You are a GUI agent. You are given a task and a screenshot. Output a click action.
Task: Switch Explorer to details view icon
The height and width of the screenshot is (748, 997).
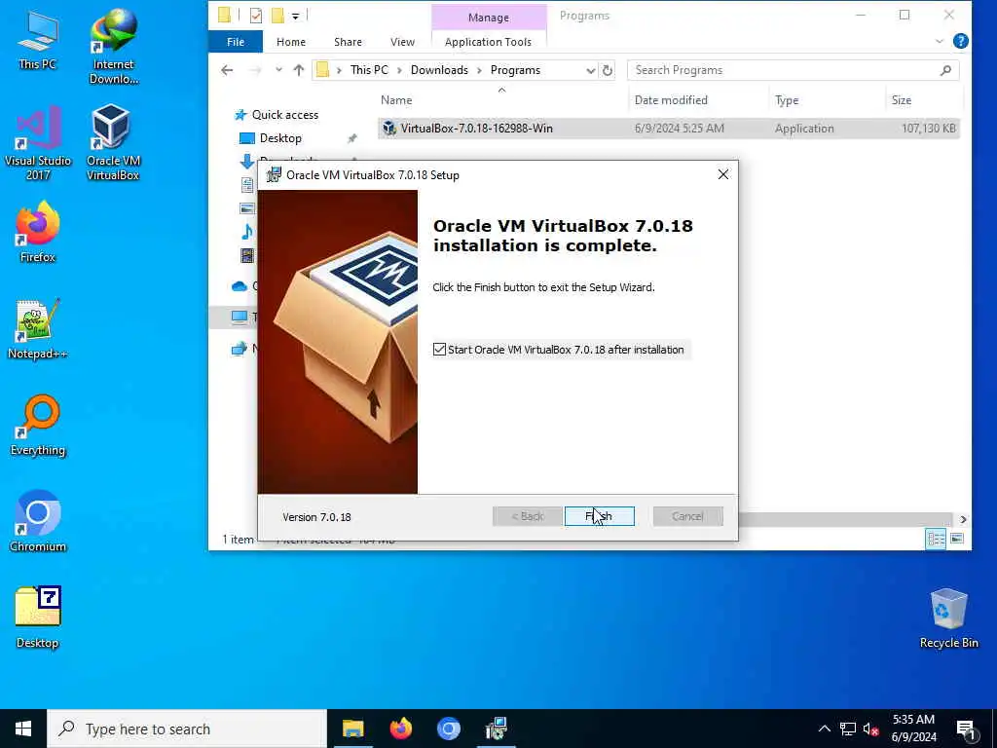click(936, 540)
